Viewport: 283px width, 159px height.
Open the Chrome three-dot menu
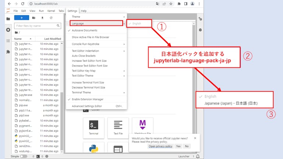pyautogui.click(x=199, y=4)
